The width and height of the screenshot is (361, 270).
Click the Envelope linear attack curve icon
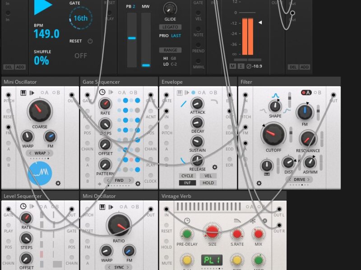[x=184, y=104]
